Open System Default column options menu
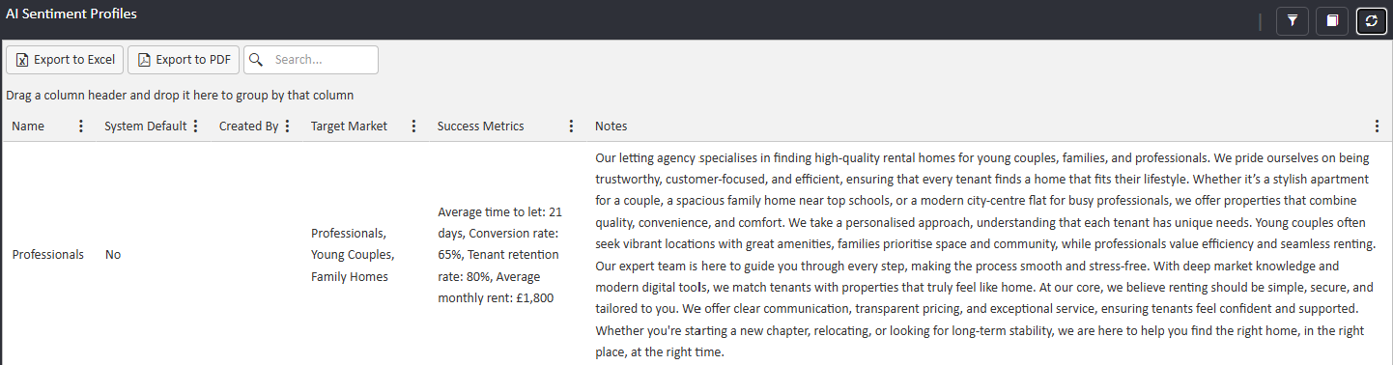Screen dimensions: 1393x365 [196, 126]
